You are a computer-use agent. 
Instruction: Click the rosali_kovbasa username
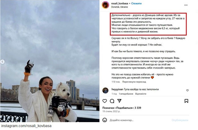coord(120,3)
